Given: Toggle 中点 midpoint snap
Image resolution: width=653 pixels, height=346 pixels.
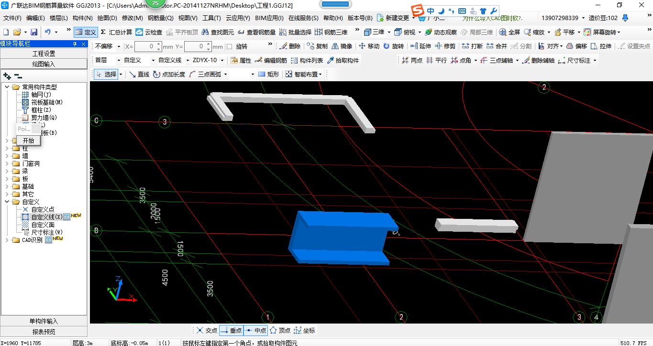Looking at the screenshot, I should tap(256, 330).
